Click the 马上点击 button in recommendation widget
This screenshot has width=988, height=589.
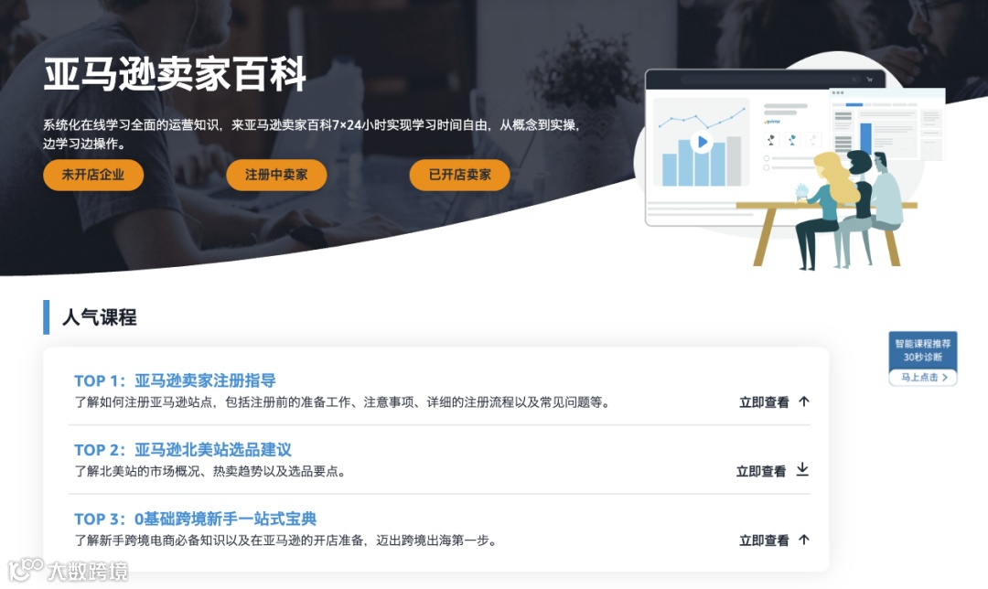coord(923,378)
